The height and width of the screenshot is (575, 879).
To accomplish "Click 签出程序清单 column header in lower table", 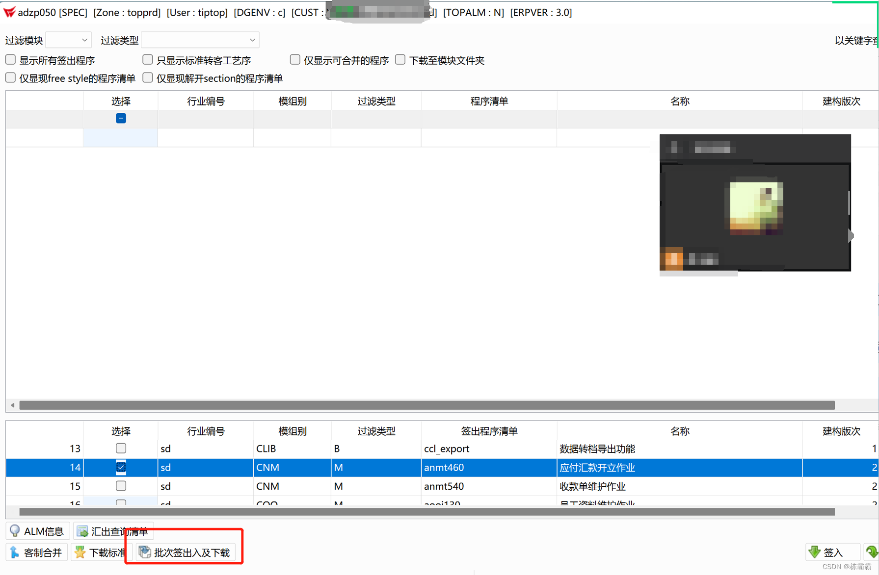I will [x=489, y=431].
